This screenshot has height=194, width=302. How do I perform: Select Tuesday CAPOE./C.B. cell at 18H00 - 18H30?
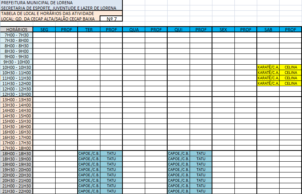point(89,153)
